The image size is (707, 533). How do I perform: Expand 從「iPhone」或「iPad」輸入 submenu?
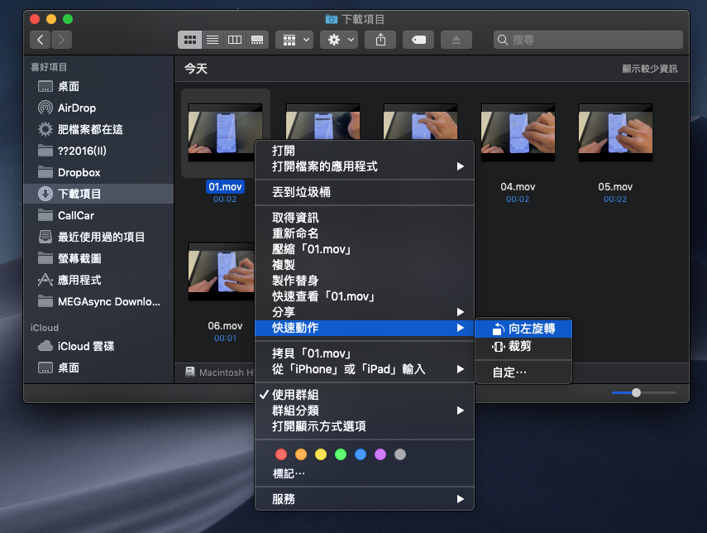tap(365, 369)
